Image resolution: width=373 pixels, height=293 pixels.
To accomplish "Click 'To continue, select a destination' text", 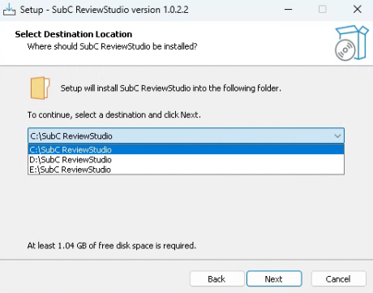I will click(114, 115).
